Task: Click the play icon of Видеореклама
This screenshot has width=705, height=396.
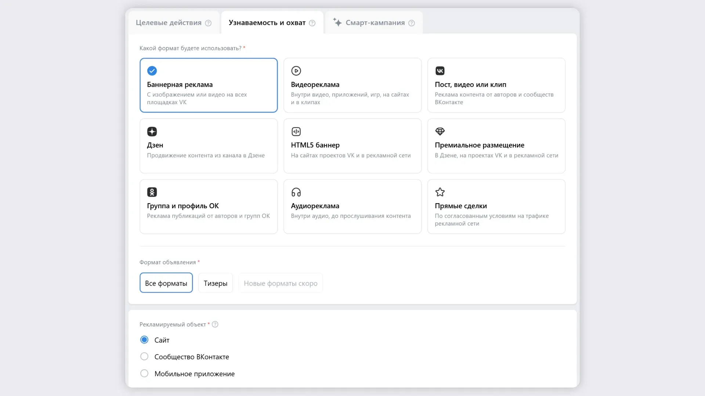Action: coord(296,71)
